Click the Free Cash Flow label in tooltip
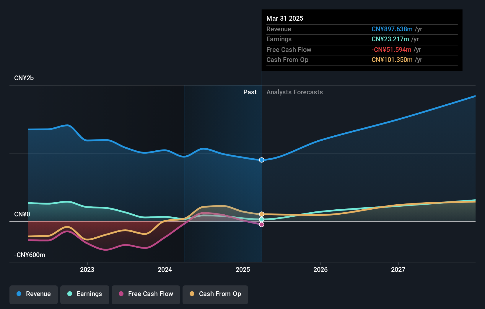The height and width of the screenshot is (309, 485). pyautogui.click(x=289, y=50)
